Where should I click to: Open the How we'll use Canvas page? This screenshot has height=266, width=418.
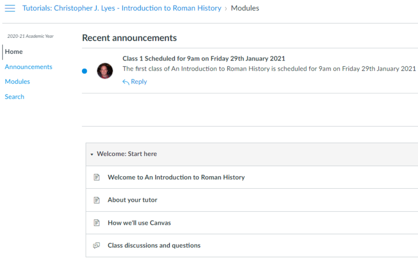click(139, 223)
